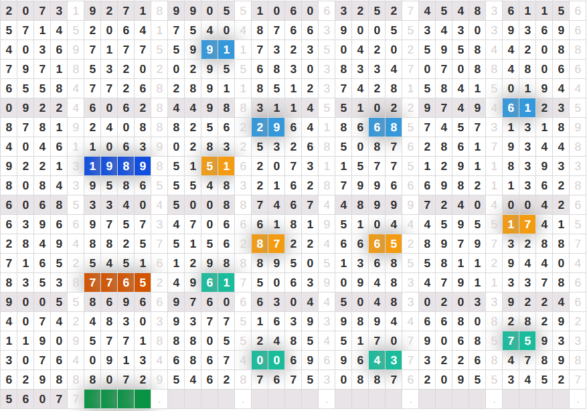The width and height of the screenshot is (587, 411).
Task: Click the orange 6 in the highlighted 65 pair
Action: point(377,244)
